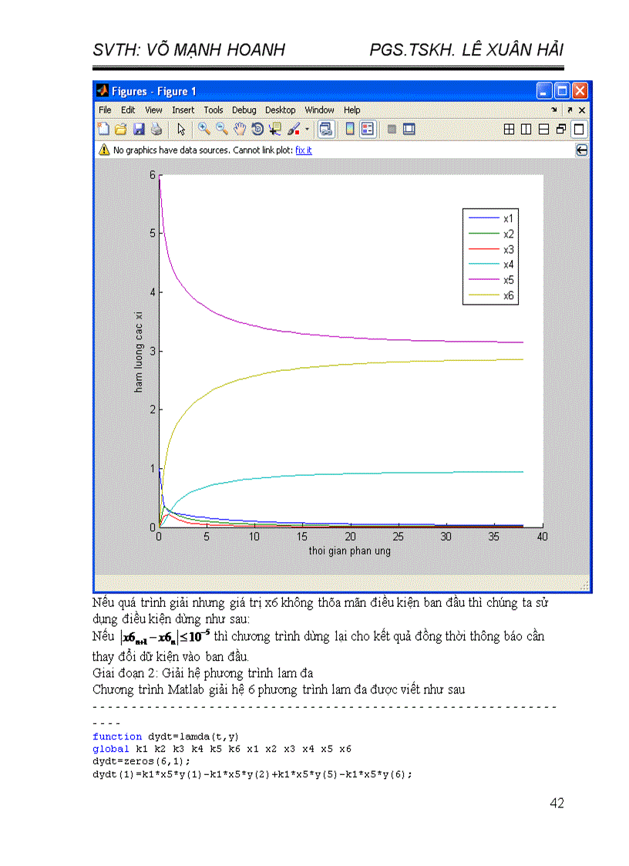
Task: Toggle the Insert Legend button
Action: (368, 130)
